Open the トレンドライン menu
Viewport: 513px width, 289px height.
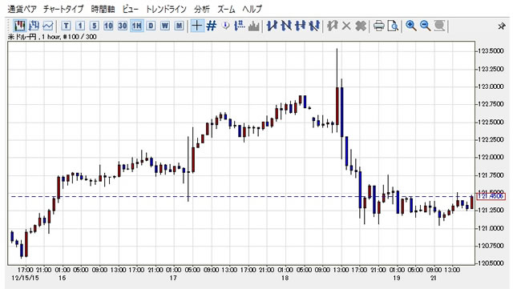point(166,9)
